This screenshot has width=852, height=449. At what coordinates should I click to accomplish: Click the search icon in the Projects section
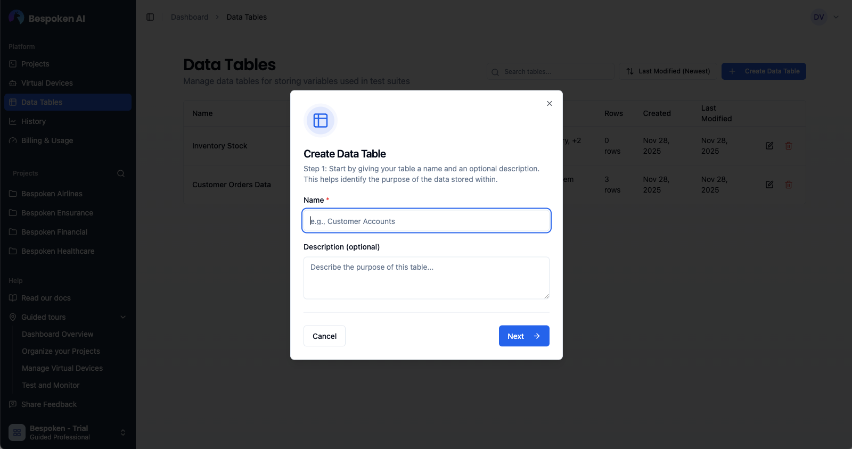121,173
